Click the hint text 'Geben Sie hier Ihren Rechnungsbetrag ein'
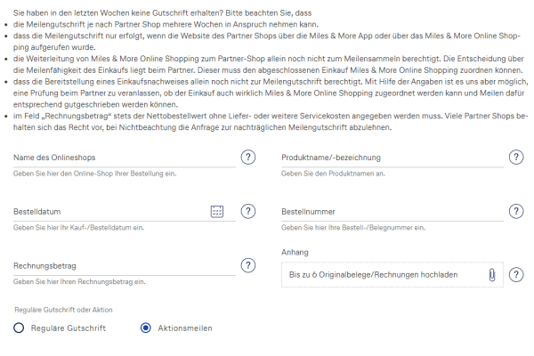534x356 pixels. [78, 282]
